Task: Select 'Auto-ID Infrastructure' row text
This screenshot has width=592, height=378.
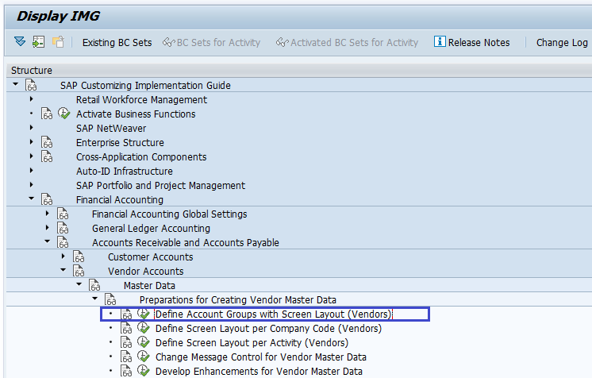Action: click(125, 172)
